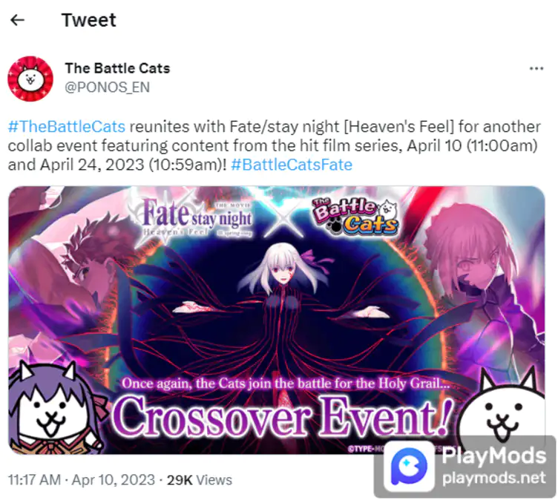View the 29K Views count
This screenshot has width=558, height=500.
point(200,480)
